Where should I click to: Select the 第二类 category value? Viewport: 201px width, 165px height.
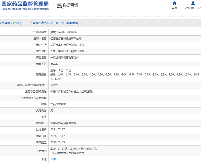click(x=54, y=64)
